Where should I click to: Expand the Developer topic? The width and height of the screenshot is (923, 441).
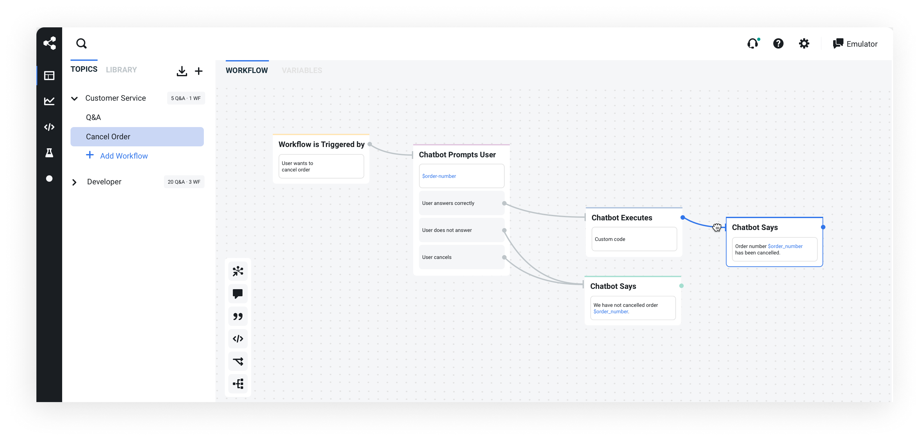(x=74, y=182)
